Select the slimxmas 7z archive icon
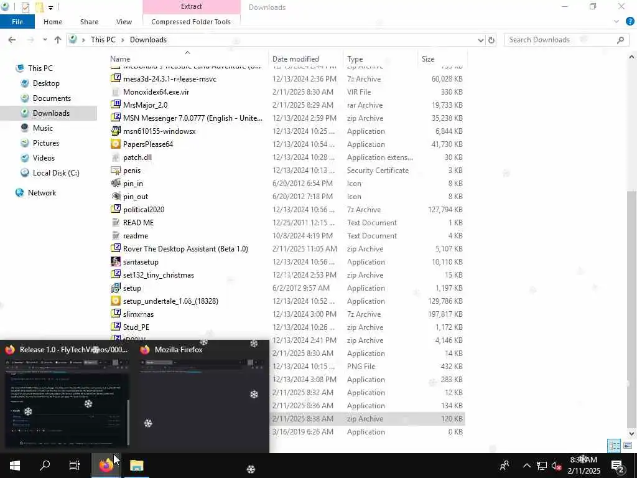The height and width of the screenshot is (478, 637). pos(116,314)
